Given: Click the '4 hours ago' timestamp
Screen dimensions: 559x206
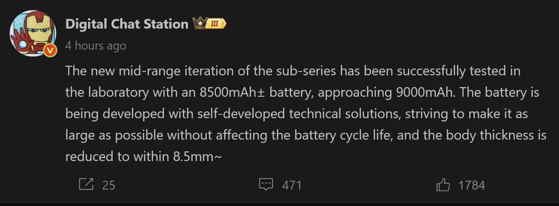Looking at the screenshot, I should coord(96,46).
